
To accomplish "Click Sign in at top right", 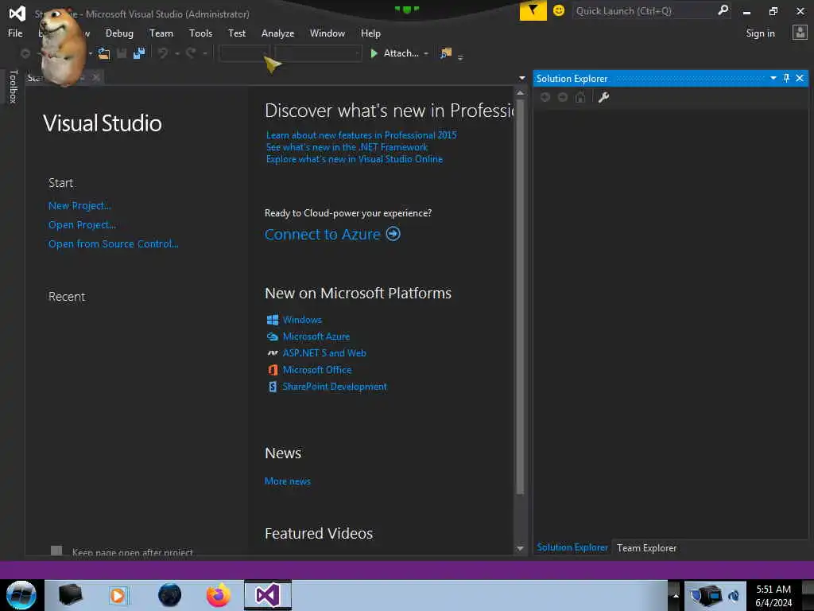I will [760, 33].
